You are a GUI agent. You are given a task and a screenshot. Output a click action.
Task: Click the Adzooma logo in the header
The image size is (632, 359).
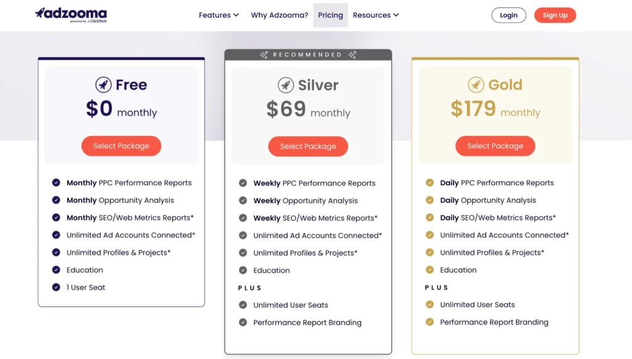click(71, 15)
